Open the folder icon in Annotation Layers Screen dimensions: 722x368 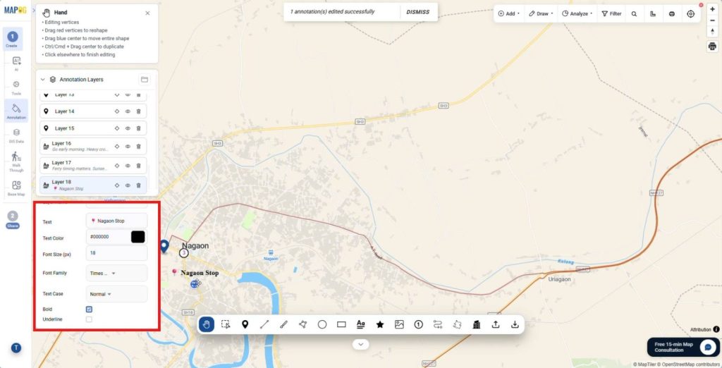(x=145, y=79)
